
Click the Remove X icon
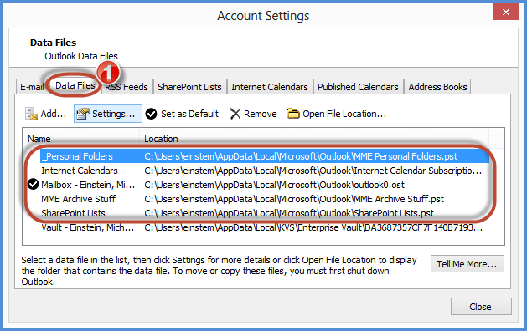click(x=235, y=114)
